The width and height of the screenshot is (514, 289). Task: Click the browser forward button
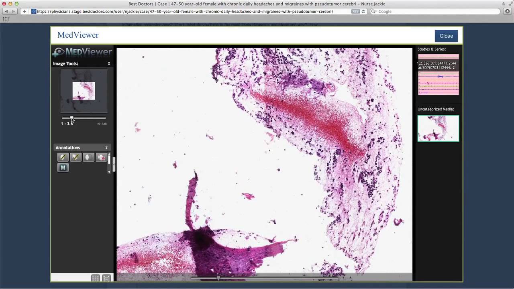14,11
